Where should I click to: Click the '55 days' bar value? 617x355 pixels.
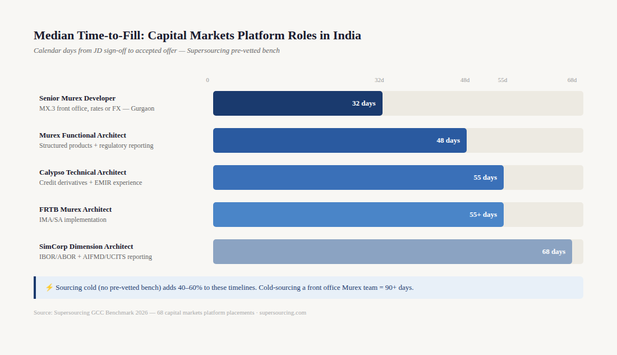point(485,177)
